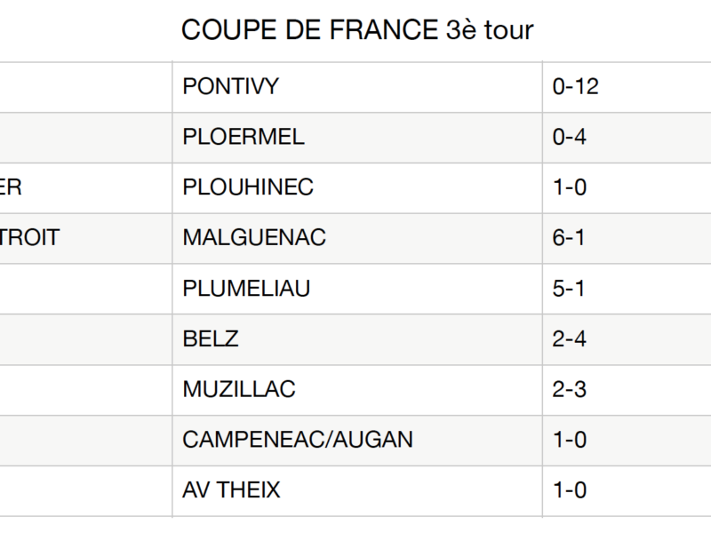Select the 6-1 score cell
Image resolution: width=711 pixels, height=533 pixels.
click(x=570, y=238)
